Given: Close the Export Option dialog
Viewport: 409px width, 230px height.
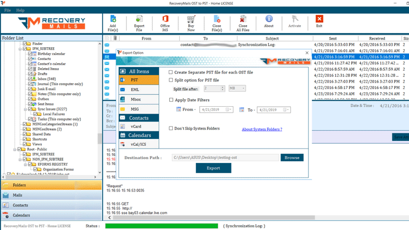Looking at the screenshot, I should click(x=307, y=53).
